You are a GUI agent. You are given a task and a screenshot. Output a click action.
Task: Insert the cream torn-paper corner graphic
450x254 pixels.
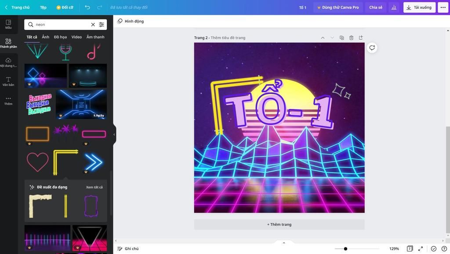pos(40,206)
